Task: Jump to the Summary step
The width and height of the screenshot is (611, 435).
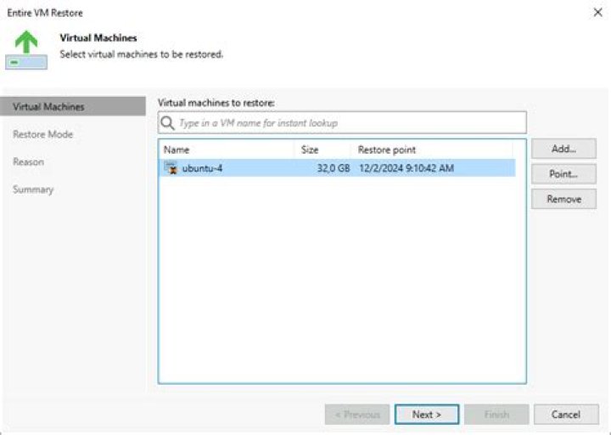Action: click(33, 189)
